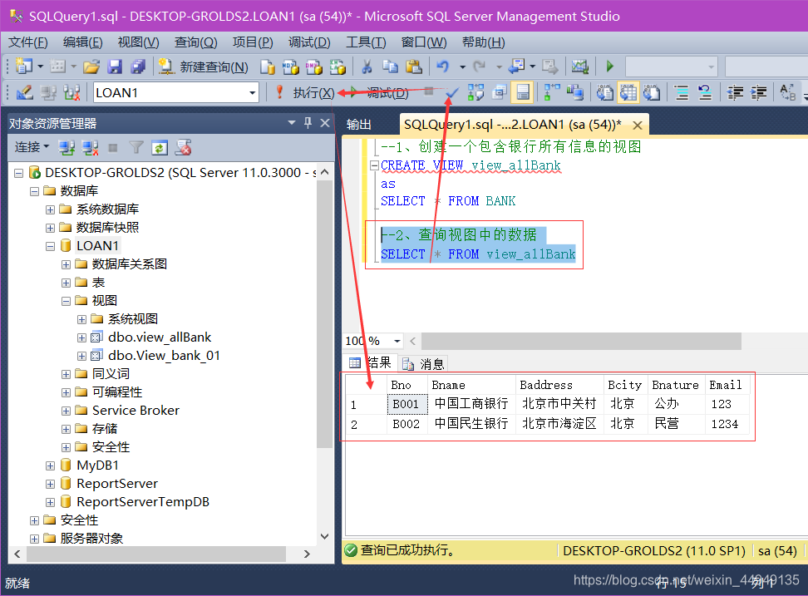This screenshot has height=596, width=808.
Task: Click the Save All icon
Action: (x=138, y=66)
